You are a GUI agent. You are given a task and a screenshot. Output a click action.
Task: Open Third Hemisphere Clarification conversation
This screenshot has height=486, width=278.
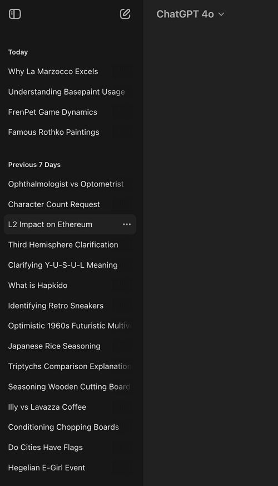pos(70,245)
